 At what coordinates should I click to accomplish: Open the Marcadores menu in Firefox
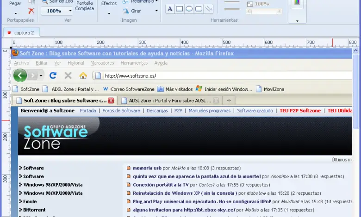click(x=102, y=63)
